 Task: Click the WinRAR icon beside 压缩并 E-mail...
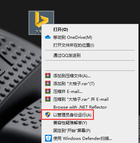click(48, 91)
